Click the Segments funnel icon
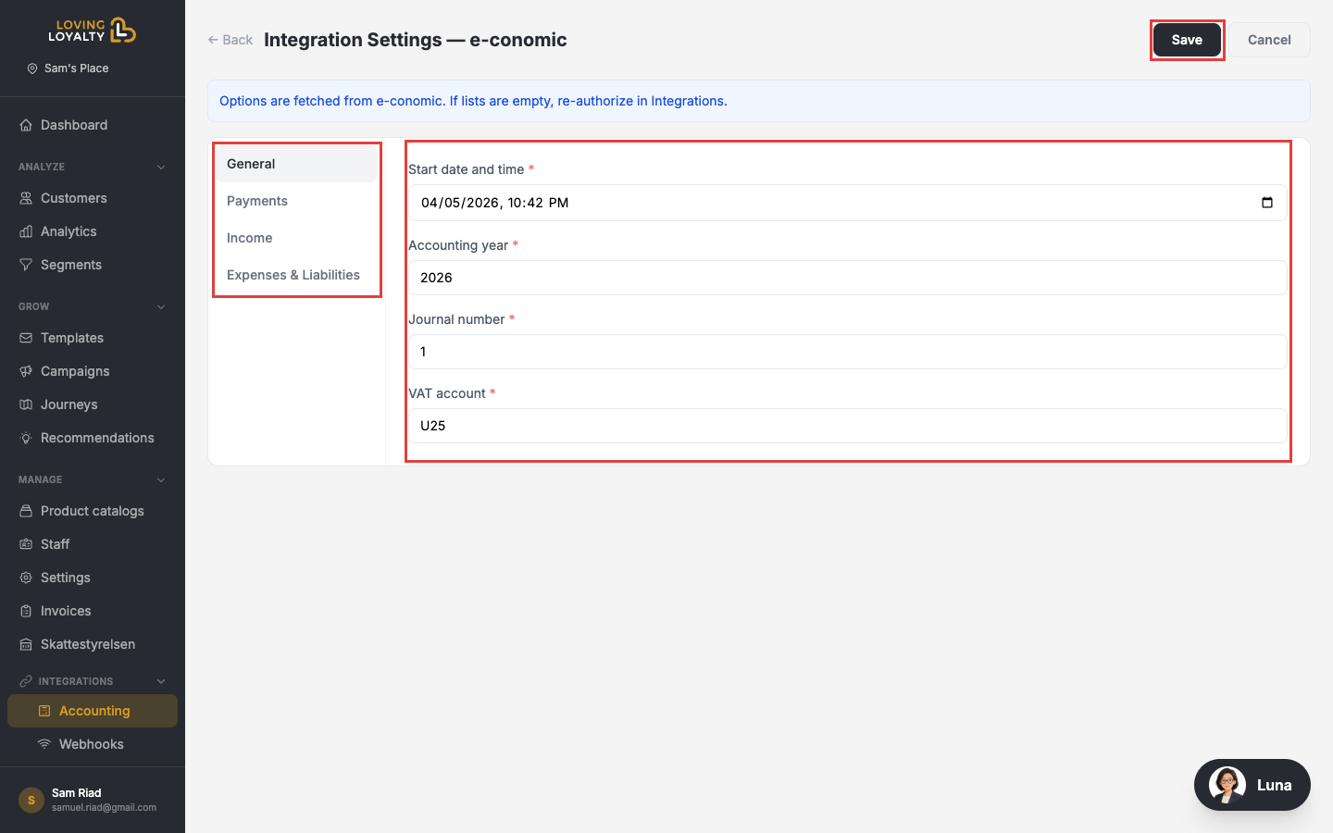The image size is (1333, 833). pyautogui.click(x=26, y=265)
